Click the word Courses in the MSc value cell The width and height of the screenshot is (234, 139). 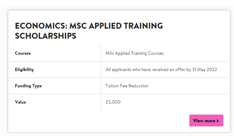156,53
